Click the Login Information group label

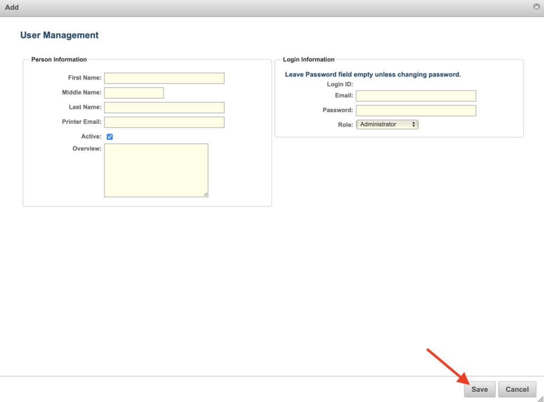[309, 60]
